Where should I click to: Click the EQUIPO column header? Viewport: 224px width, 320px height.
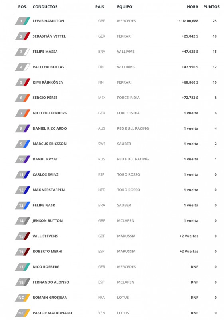125,6
